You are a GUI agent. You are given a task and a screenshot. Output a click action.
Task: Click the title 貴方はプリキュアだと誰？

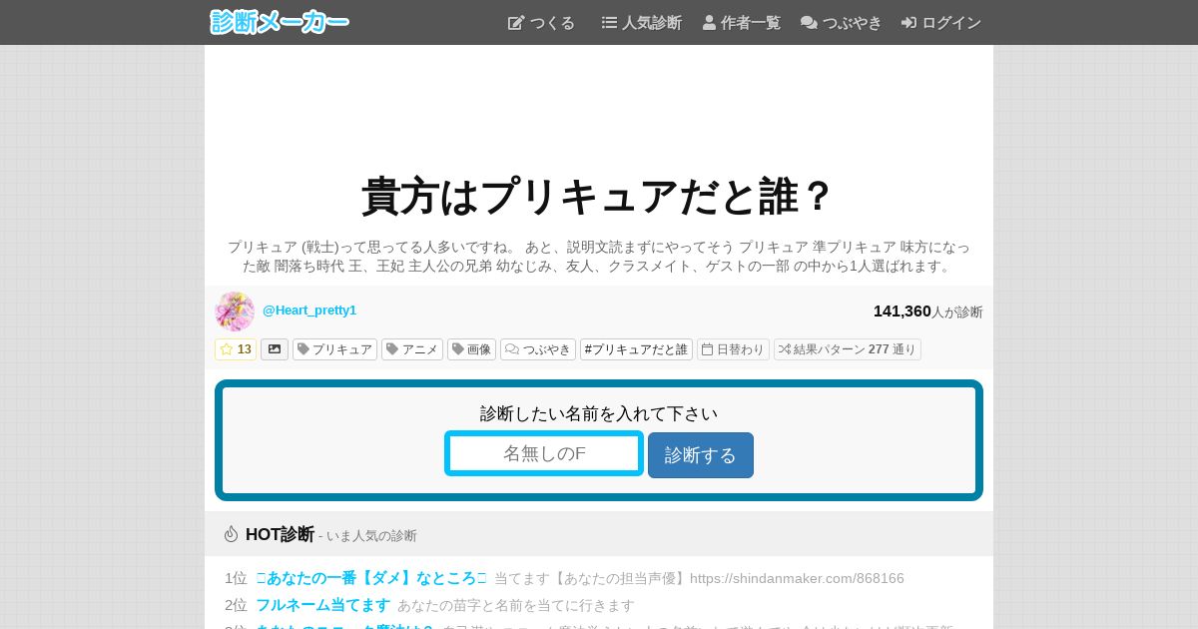(x=599, y=197)
